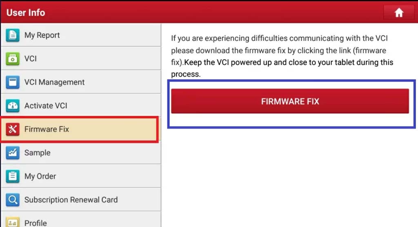Click the VCI Management icon
The height and width of the screenshot is (227, 418).
(13, 82)
